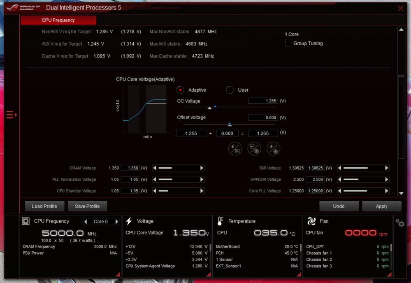Click the ROG Republic of Gamers logo
Screen dimensions: 411x283
[x=23, y=7]
